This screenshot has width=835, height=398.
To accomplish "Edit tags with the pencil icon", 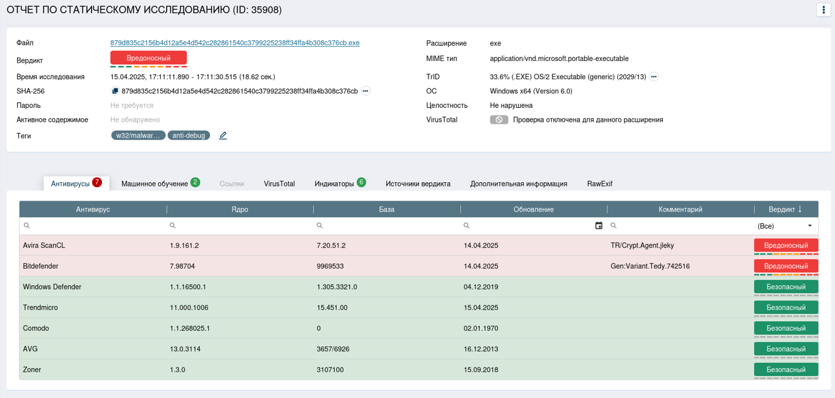I will pos(223,136).
